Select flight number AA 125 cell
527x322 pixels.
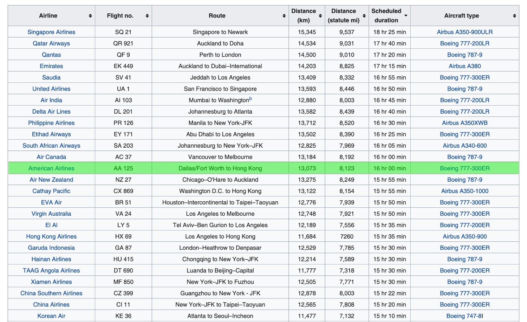(123, 168)
